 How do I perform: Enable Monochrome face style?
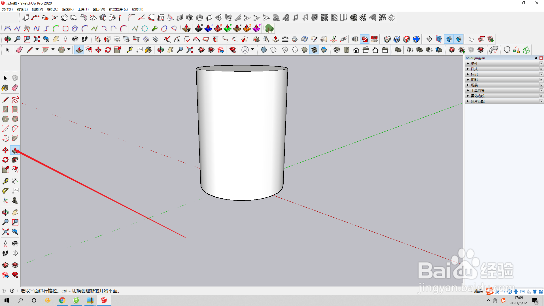click(324, 50)
